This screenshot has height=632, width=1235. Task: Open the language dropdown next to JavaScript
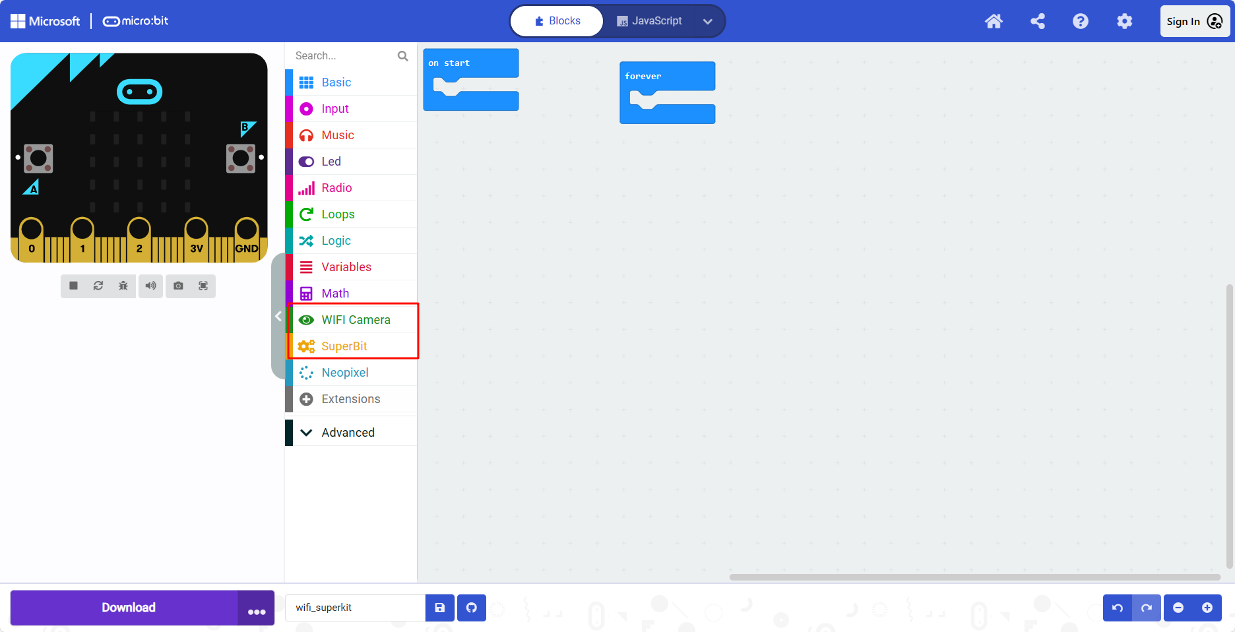708,21
